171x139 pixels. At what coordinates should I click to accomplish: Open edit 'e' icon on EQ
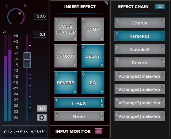[102, 92]
